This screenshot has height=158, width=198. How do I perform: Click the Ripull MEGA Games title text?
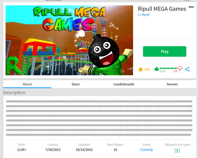tap(162, 9)
